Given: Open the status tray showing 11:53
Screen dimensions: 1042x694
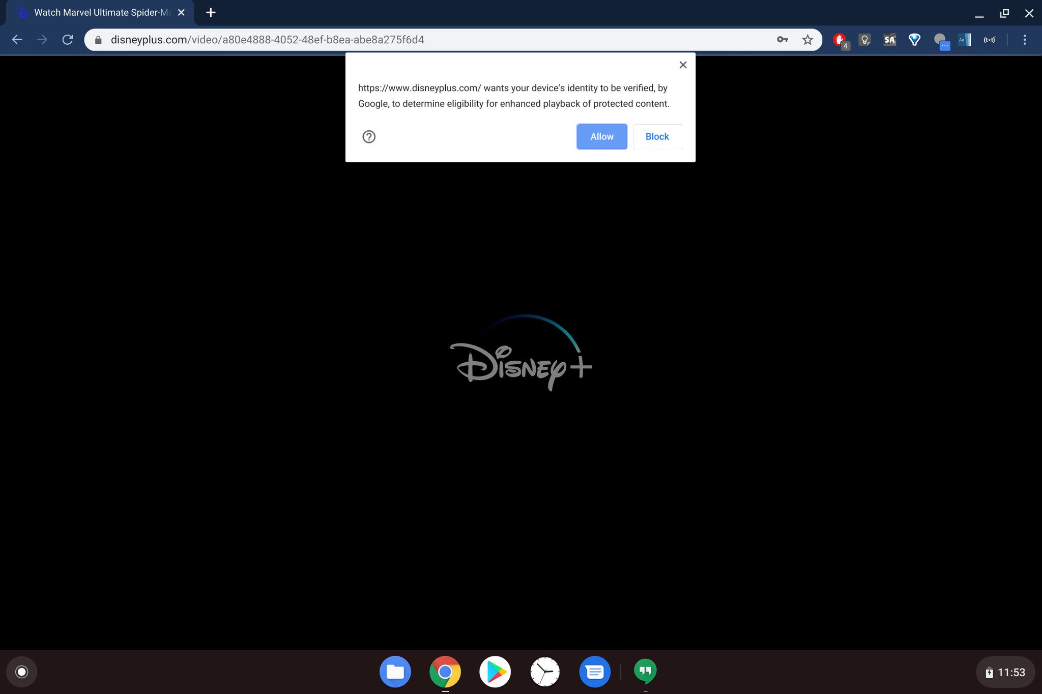Looking at the screenshot, I should pyautogui.click(x=1005, y=672).
